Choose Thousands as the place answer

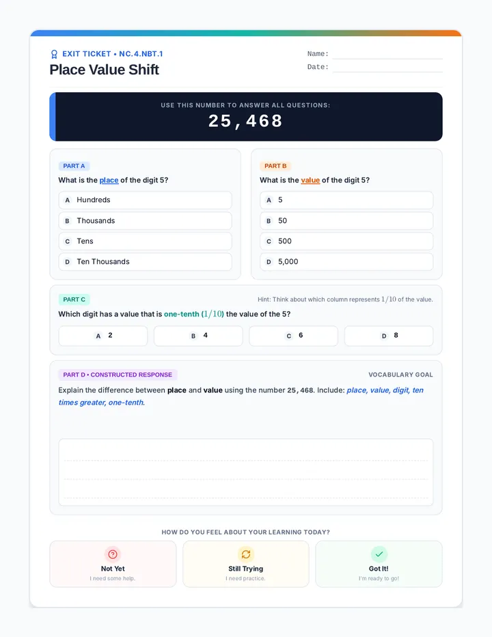[145, 221]
